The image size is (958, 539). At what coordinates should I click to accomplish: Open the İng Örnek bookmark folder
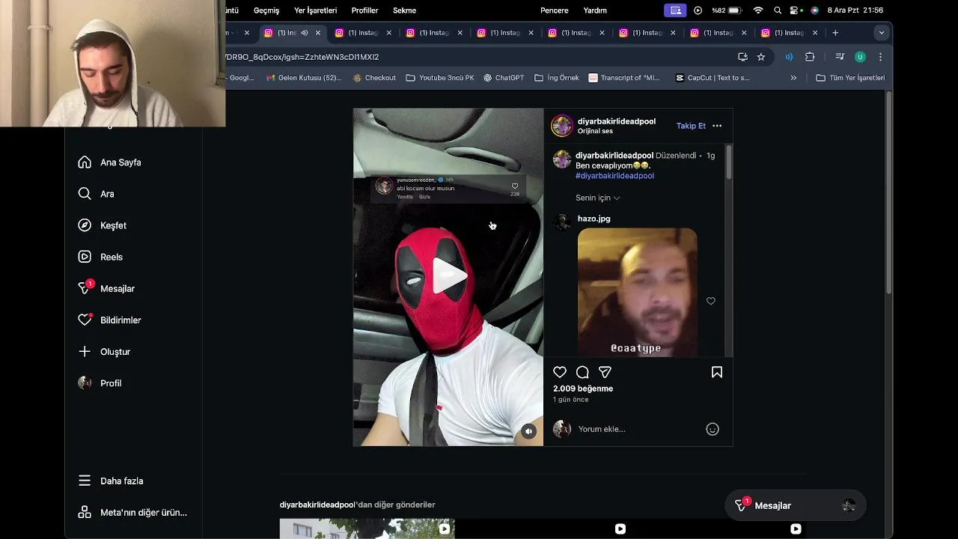click(x=557, y=78)
